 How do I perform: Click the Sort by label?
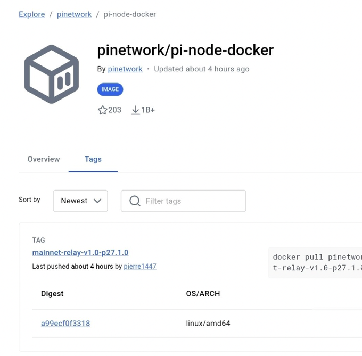pyautogui.click(x=30, y=200)
